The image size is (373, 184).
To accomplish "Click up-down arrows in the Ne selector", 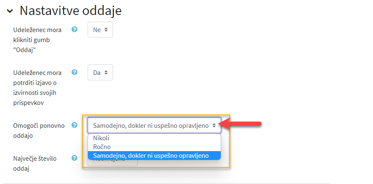I will click(x=106, y=30).
